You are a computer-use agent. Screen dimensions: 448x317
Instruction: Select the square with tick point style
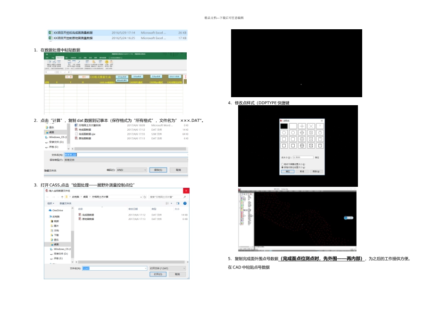pos(320,139)
